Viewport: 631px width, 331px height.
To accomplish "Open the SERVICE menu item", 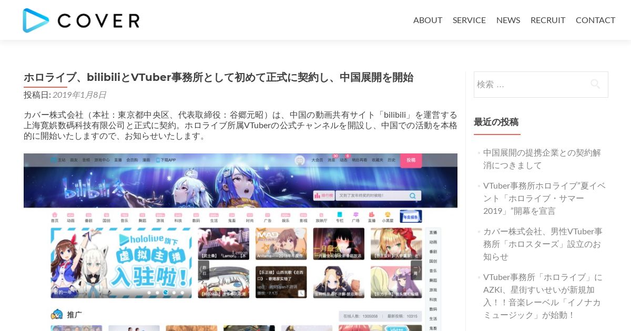I will pyautogui.click(x=469, y=20).
